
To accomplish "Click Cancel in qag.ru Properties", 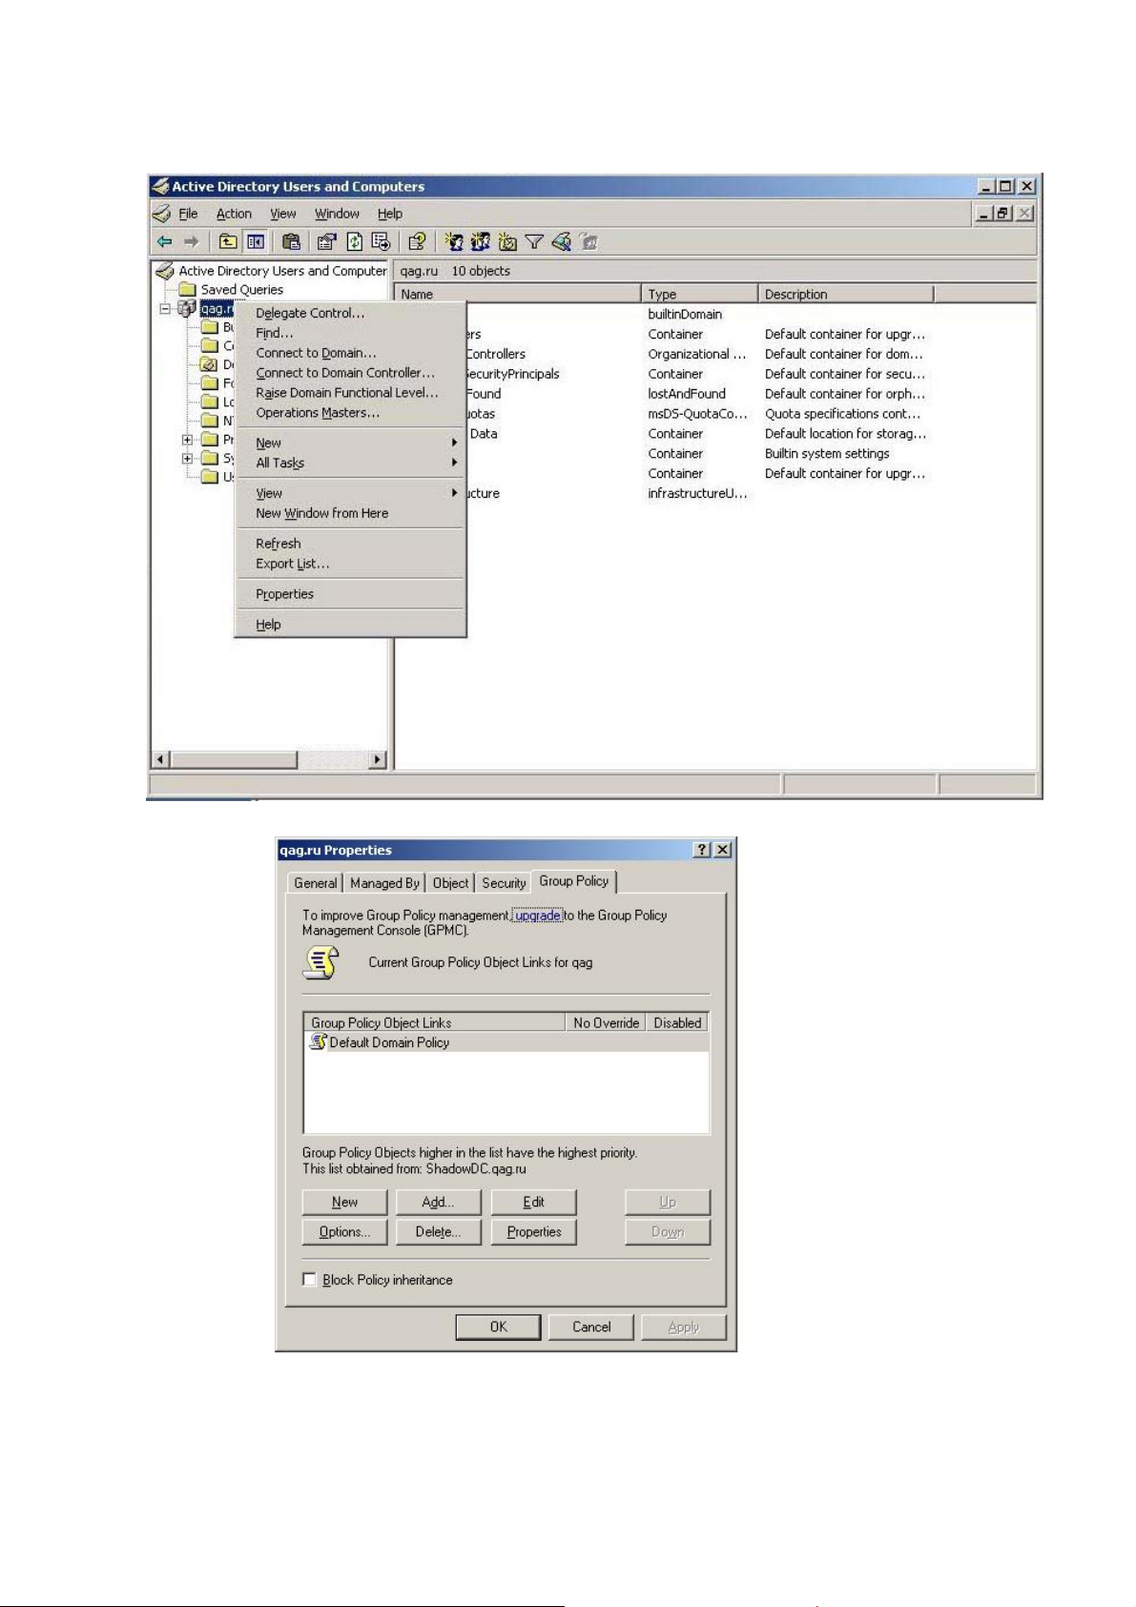I will pos(591,1327).
